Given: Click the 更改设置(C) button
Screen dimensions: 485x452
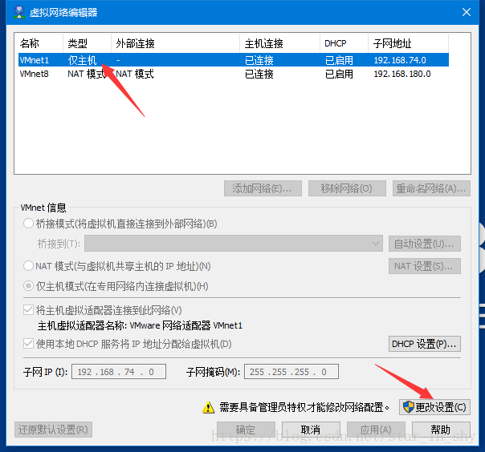Looking at the screenshot, I should click(434, 407).
